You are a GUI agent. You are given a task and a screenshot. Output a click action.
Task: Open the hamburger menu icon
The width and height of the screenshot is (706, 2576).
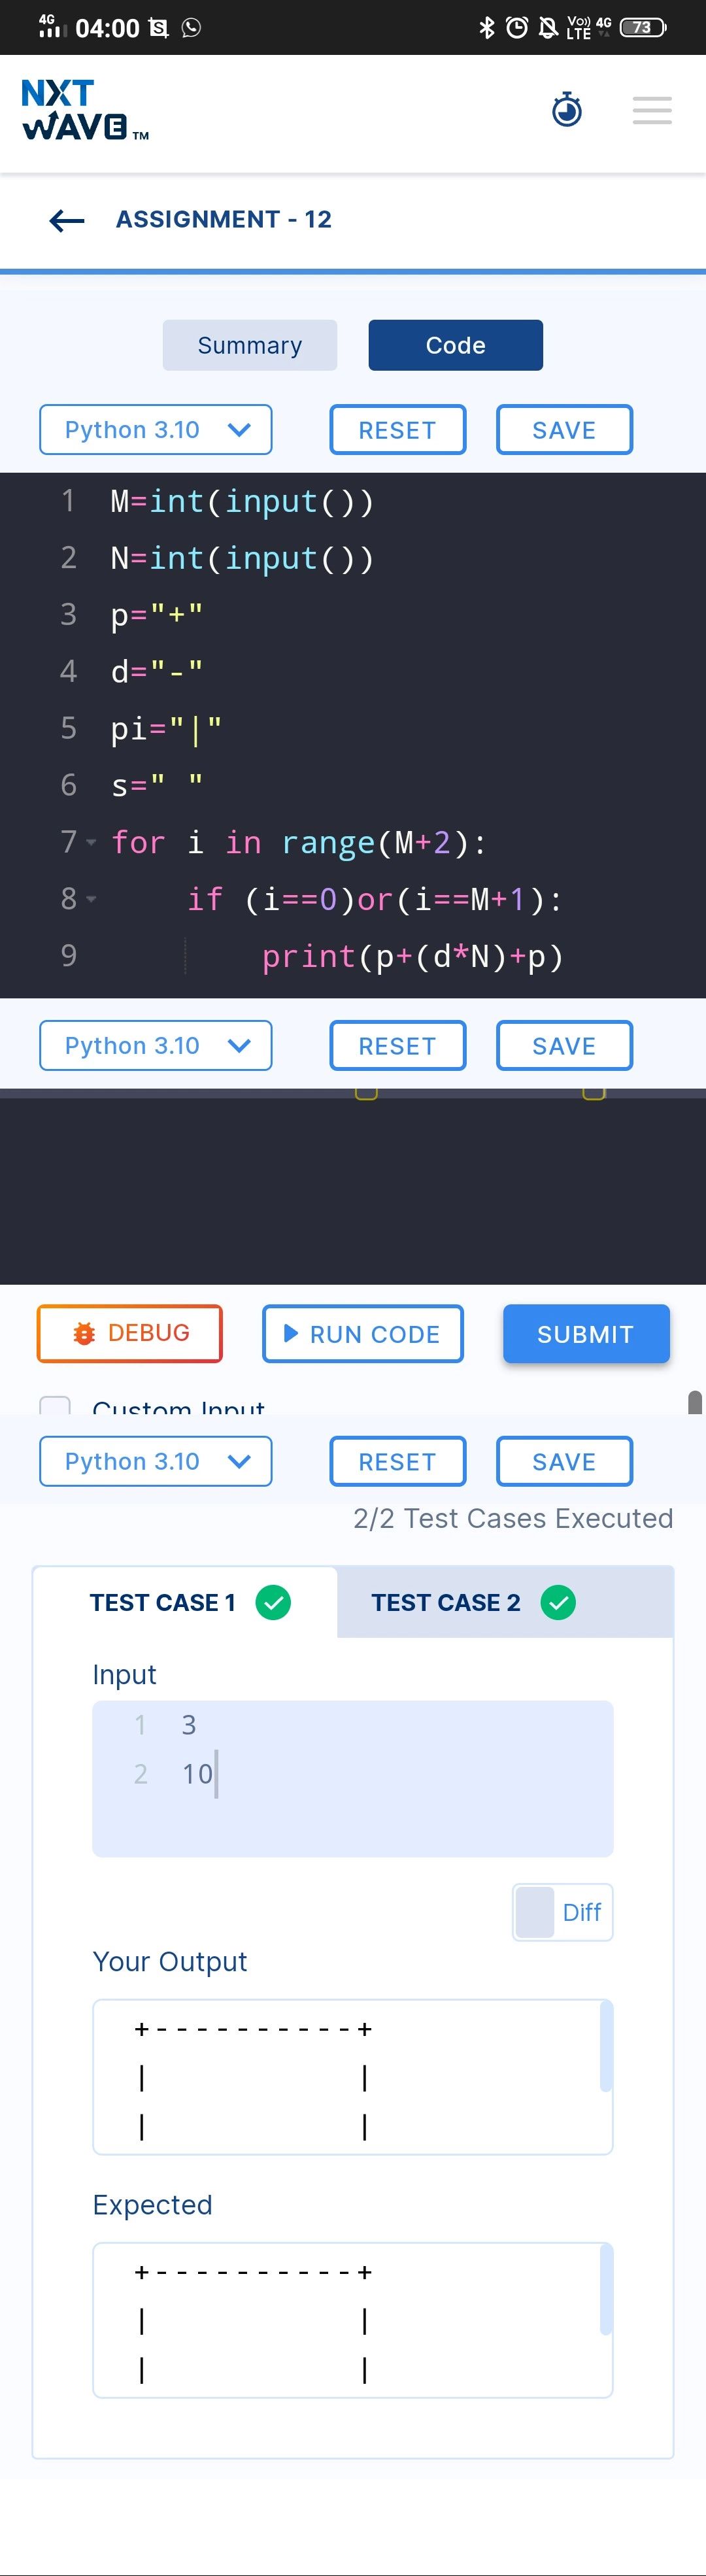(x=652, y=110)
